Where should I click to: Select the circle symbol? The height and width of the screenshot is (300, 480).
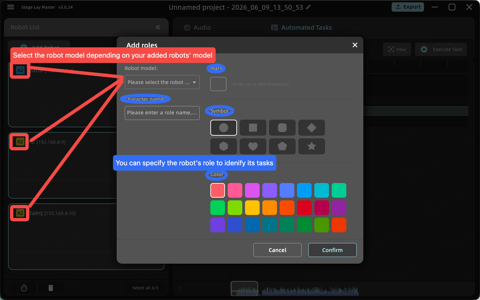tap(224, 128)
